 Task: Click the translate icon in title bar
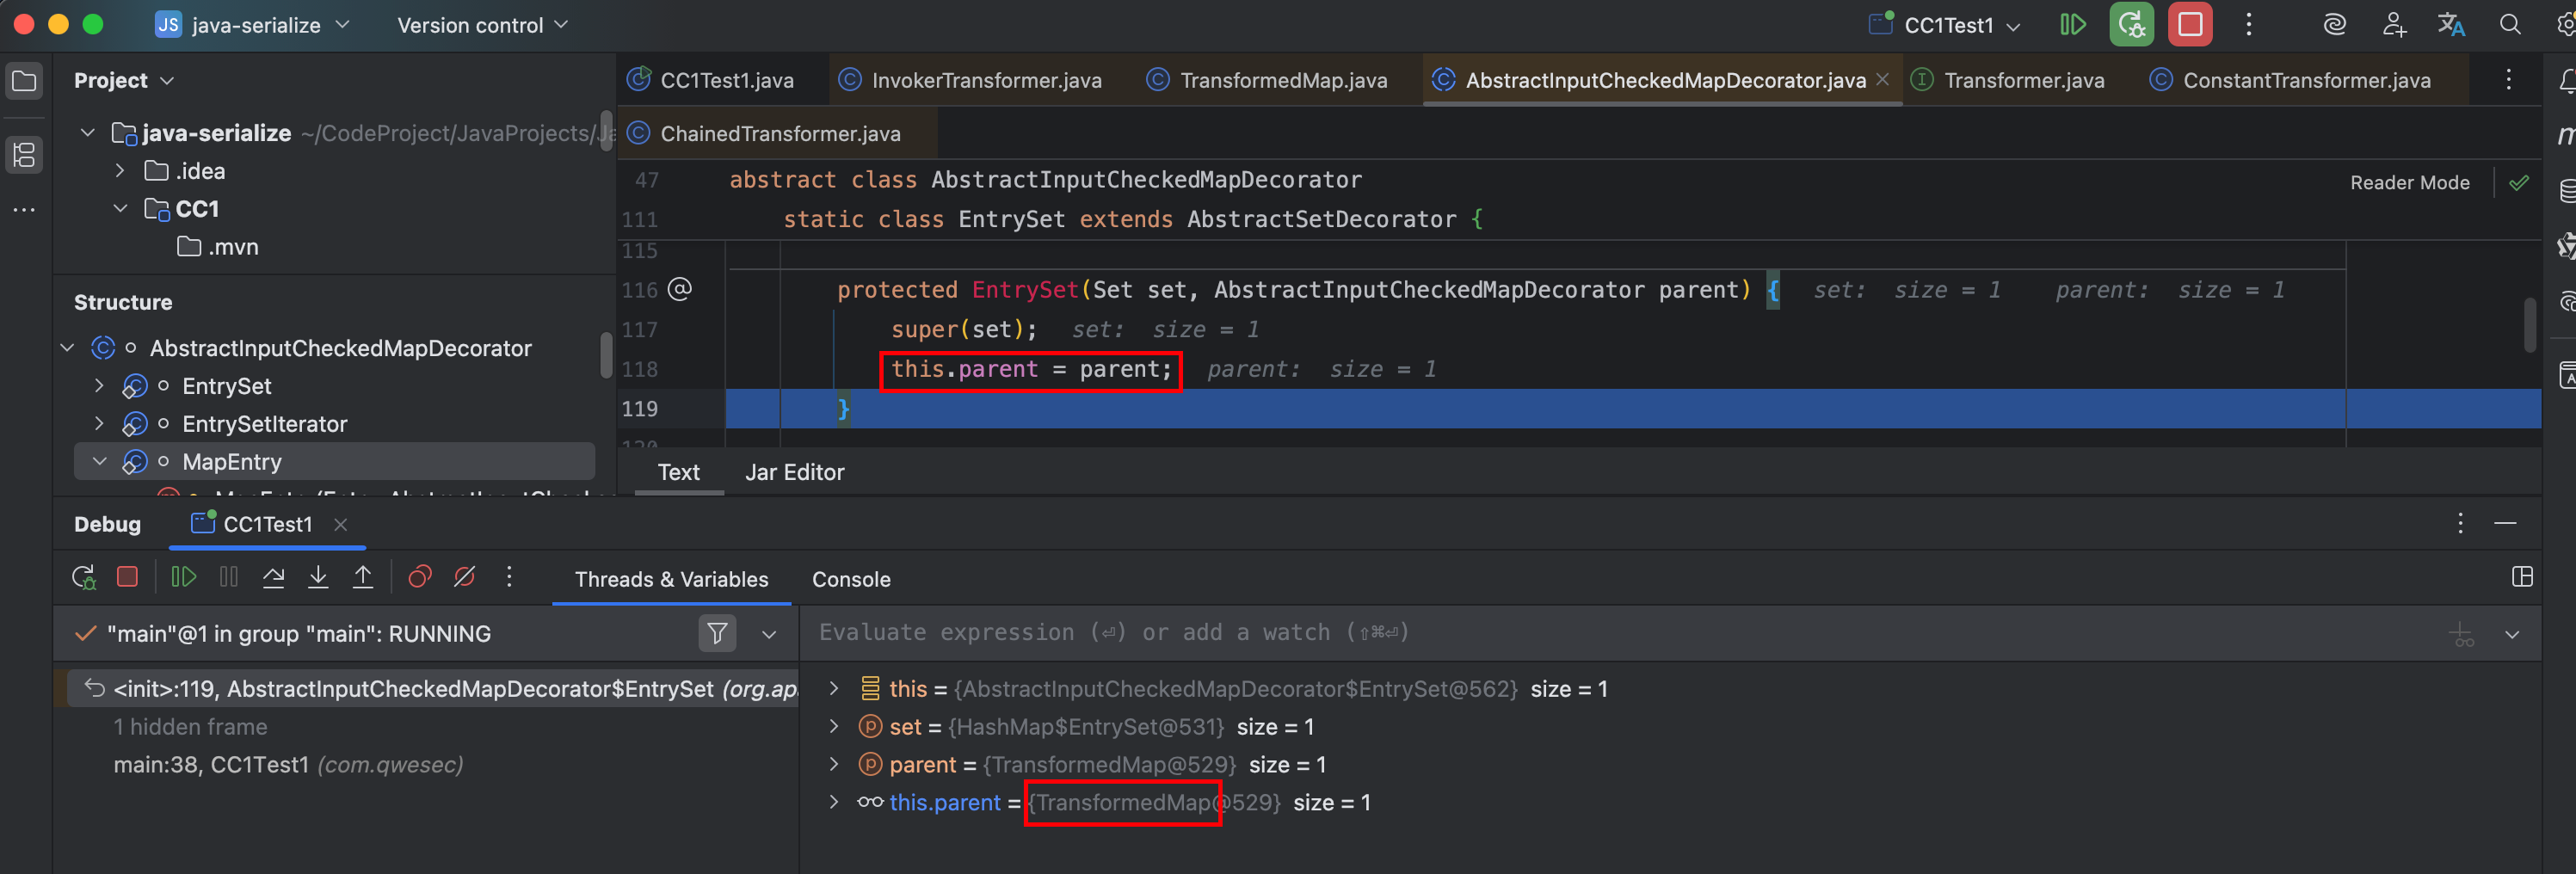(x=2451, y=25)
